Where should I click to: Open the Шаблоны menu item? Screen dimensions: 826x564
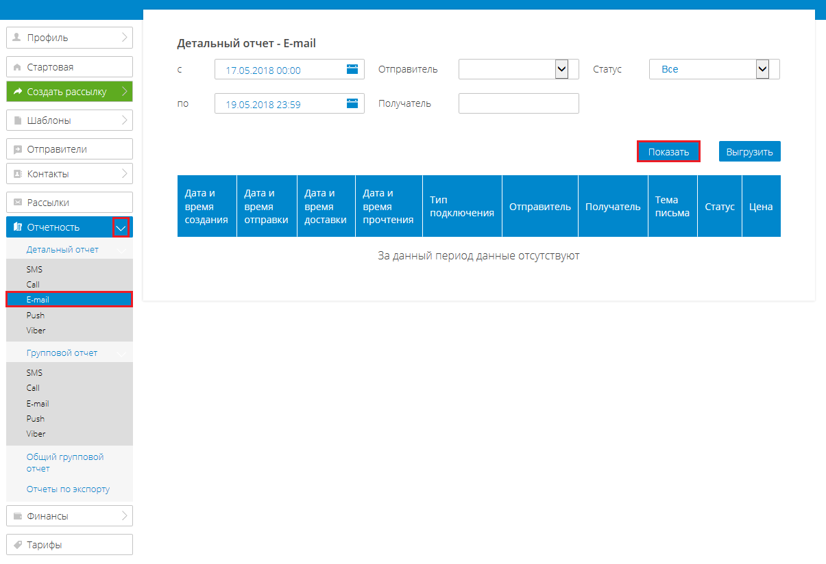pos(69,120)
